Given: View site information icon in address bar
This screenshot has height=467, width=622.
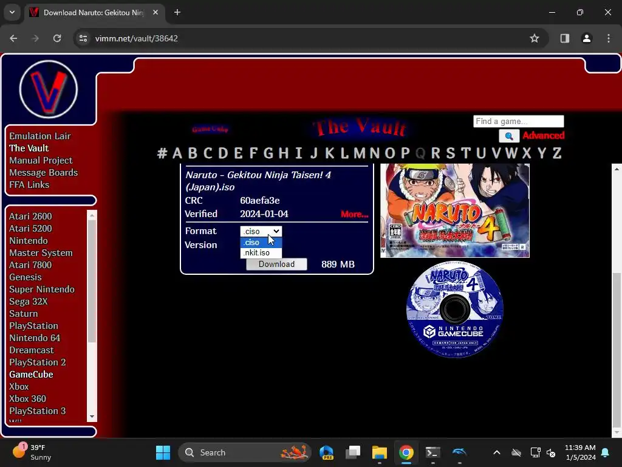Looking at the screenshot, I should coord(83,38).
